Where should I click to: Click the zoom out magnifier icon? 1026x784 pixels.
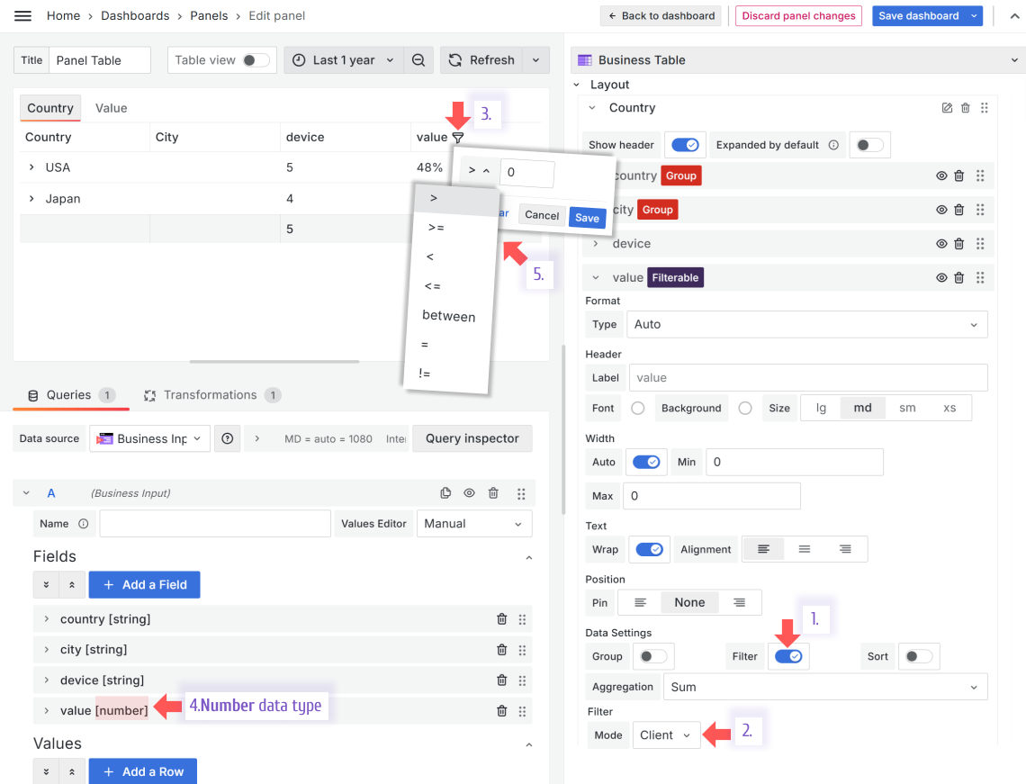pyautogui.click(x=418, y=59)
